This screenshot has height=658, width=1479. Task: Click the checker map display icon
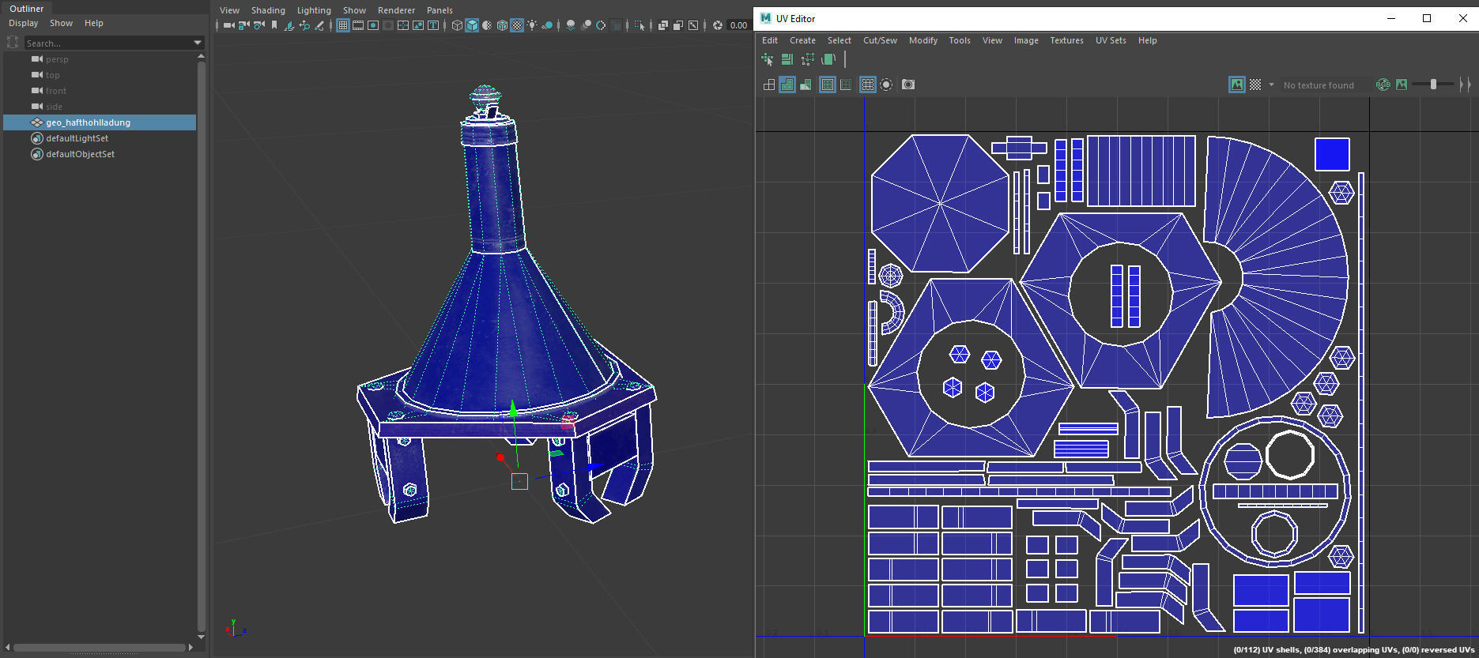click(x=1255, y=85)
